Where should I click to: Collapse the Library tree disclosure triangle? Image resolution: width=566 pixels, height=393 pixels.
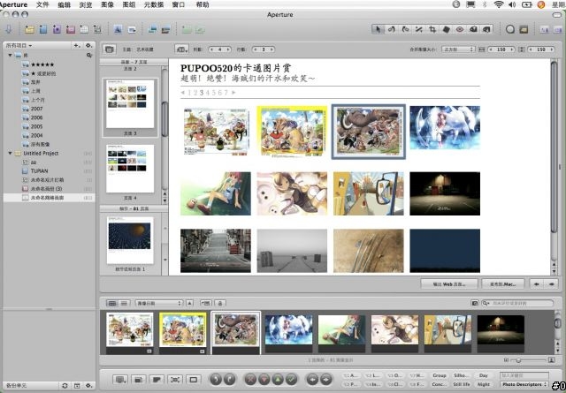[10, 55]
